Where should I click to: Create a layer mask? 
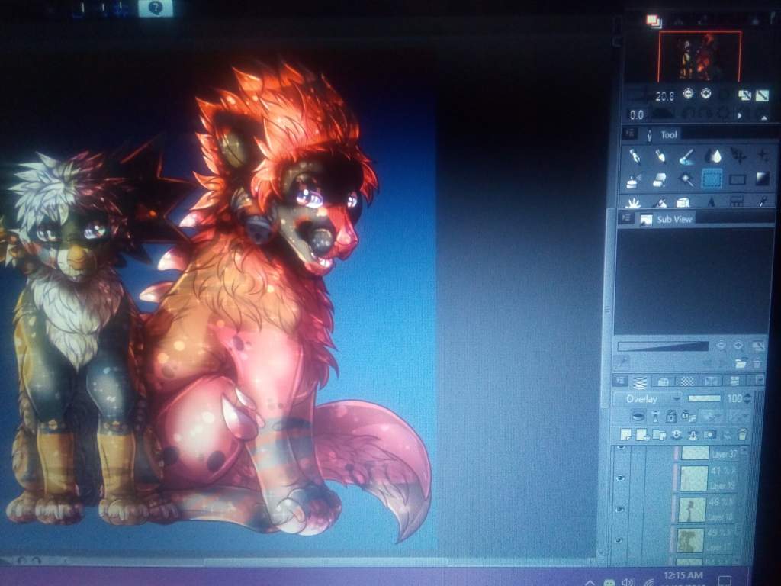coord(709,434)
